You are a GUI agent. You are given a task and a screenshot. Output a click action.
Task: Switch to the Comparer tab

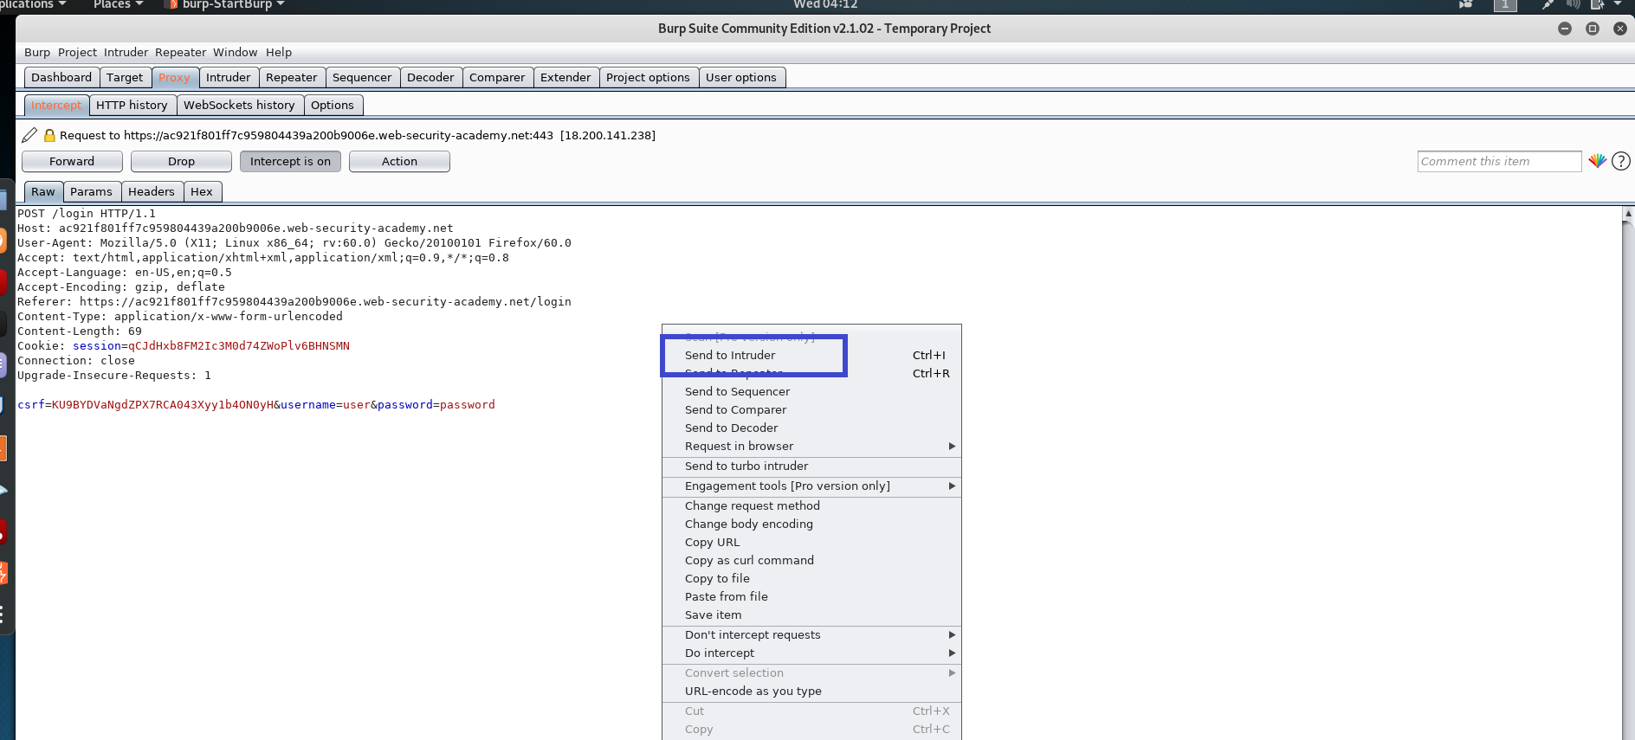click(x=497, y=78)
